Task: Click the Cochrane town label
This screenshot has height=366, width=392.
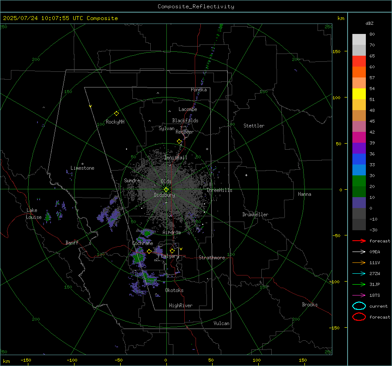Action: [x=142, y=243]
